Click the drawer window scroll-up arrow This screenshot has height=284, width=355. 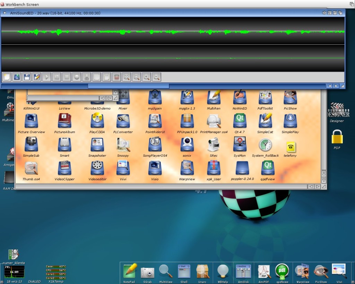coord(324,174)
